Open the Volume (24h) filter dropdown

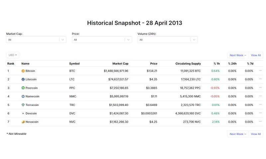167,40
